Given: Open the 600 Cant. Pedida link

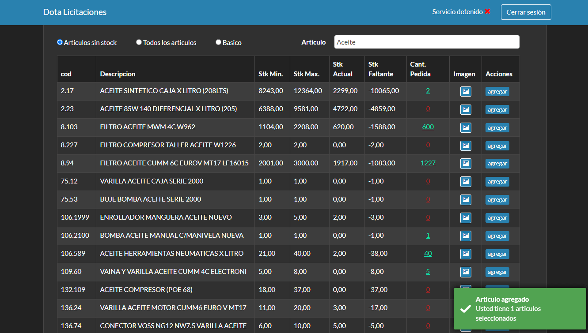Looking at the screenshot, I should coord(428,127).
